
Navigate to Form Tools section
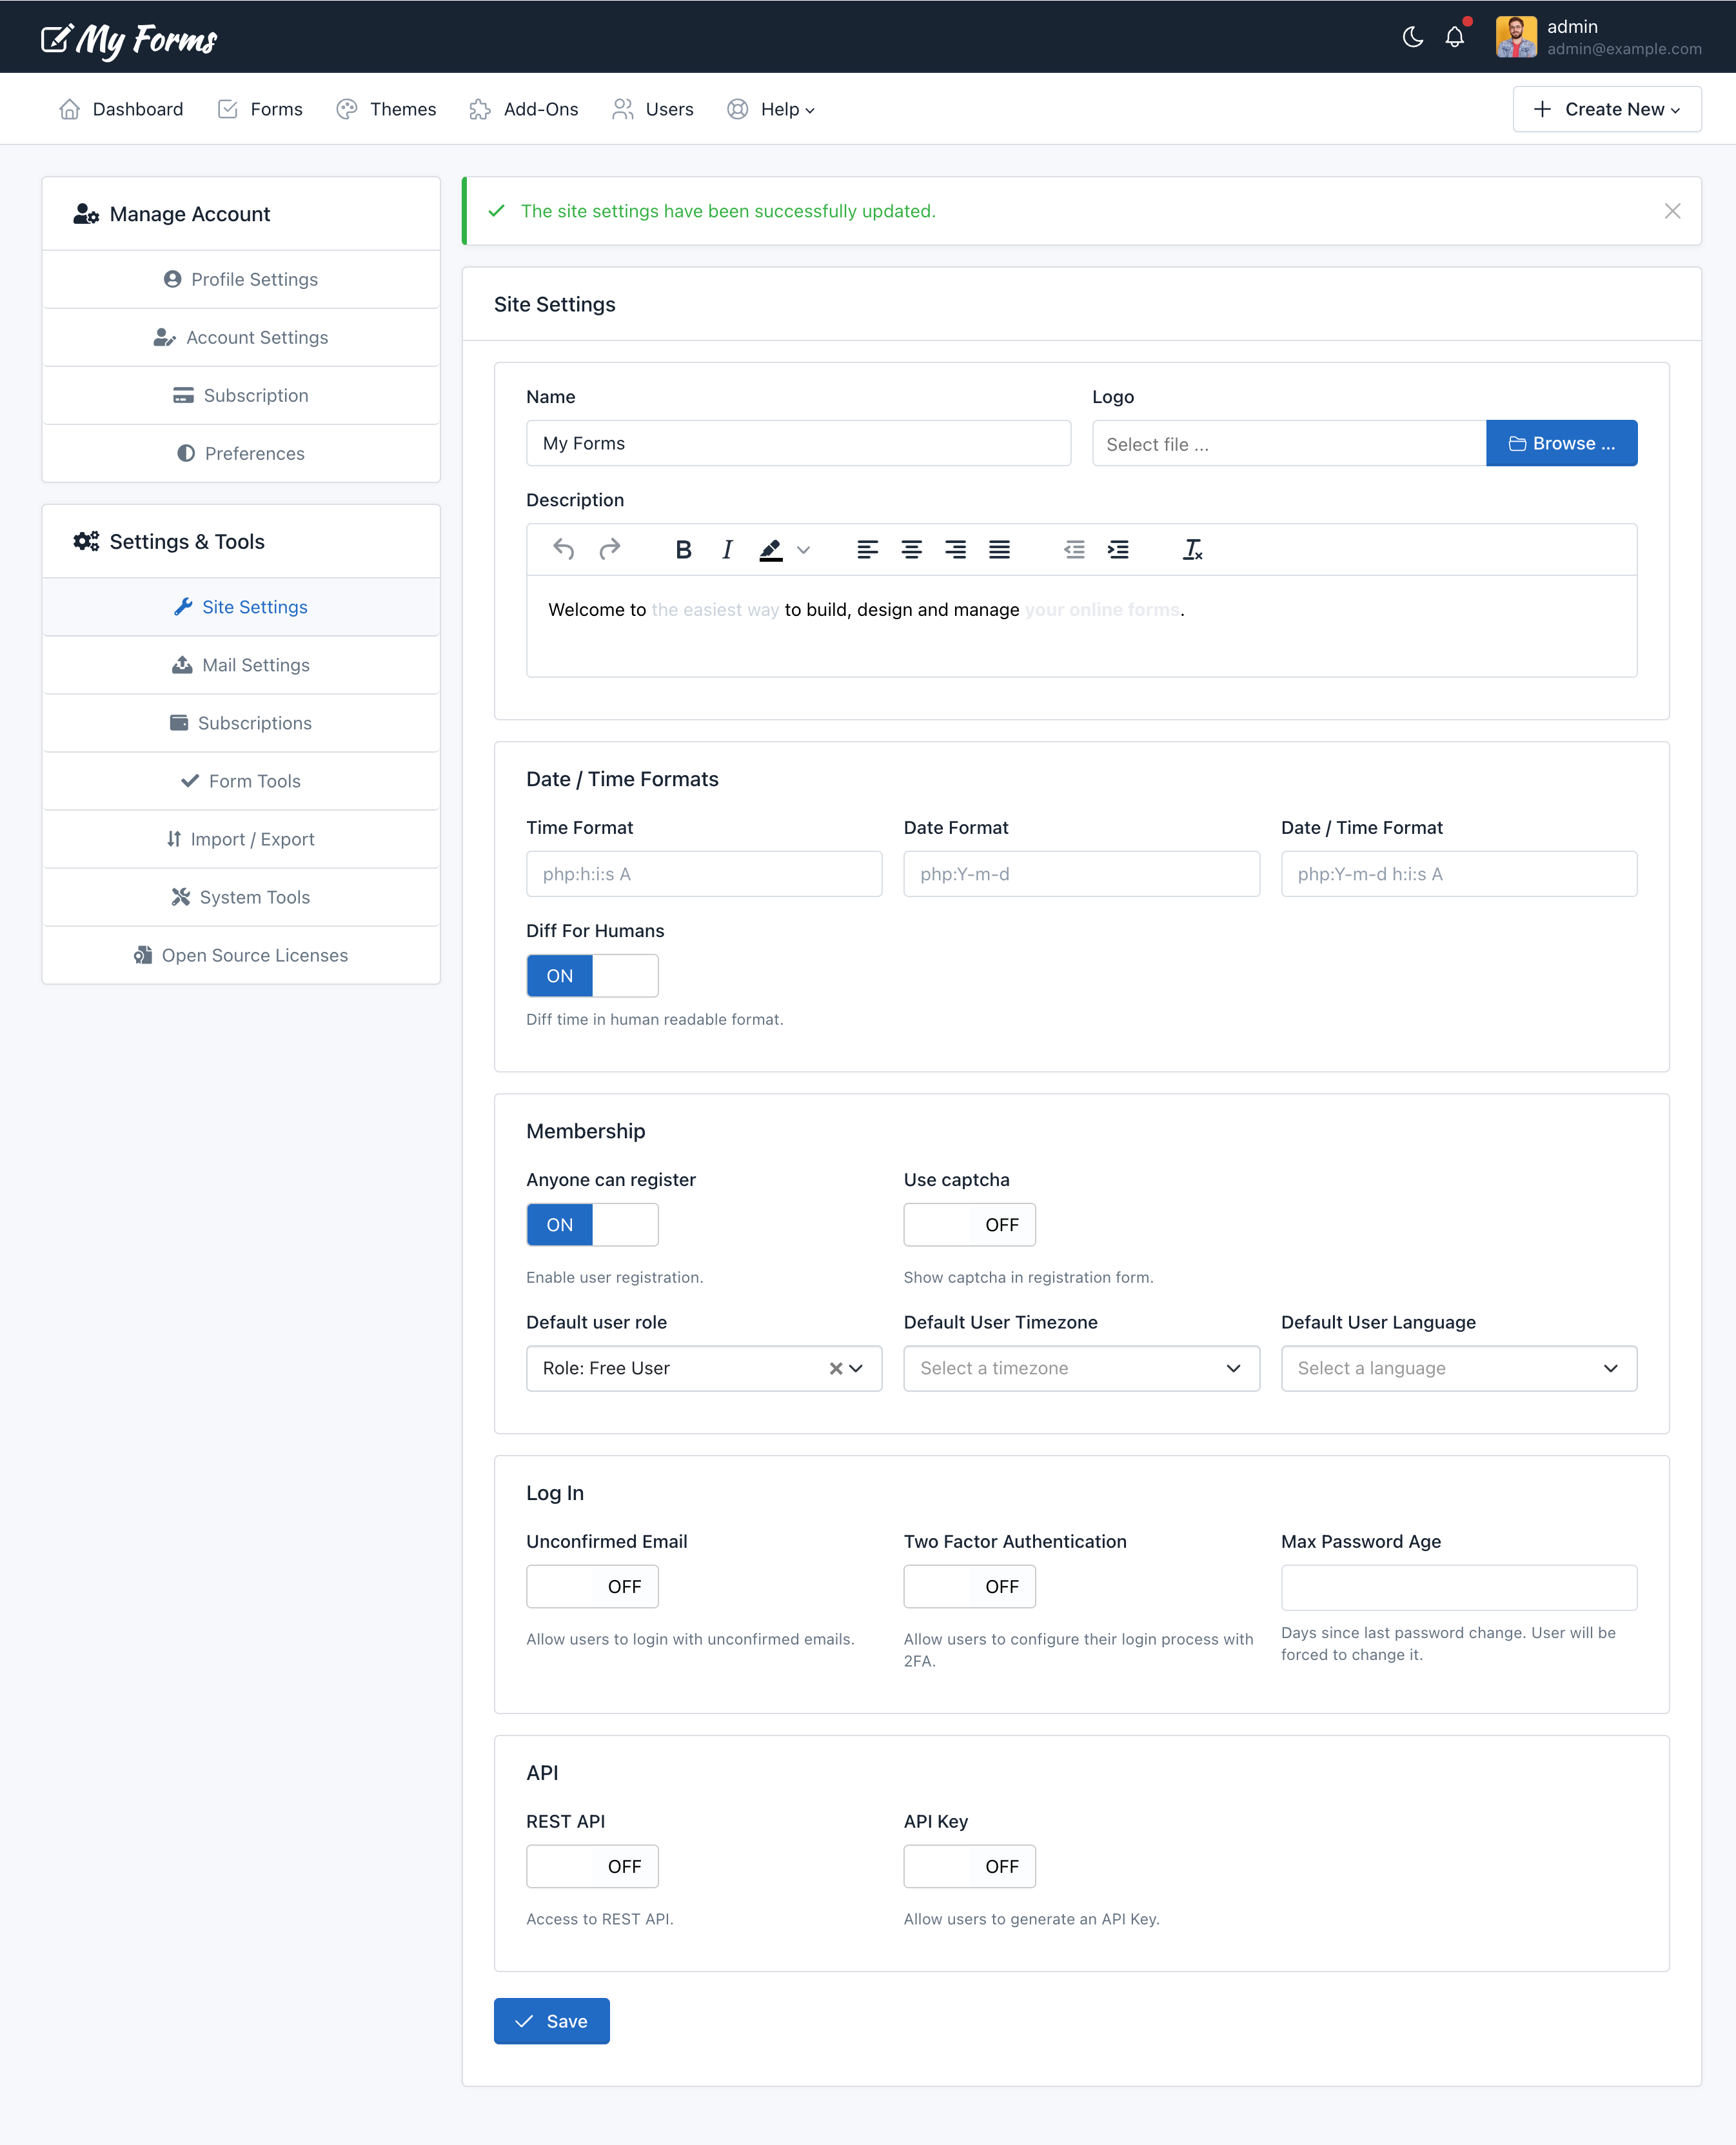pos(241,779)
